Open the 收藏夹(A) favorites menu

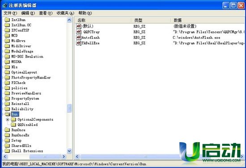[65, 13]
